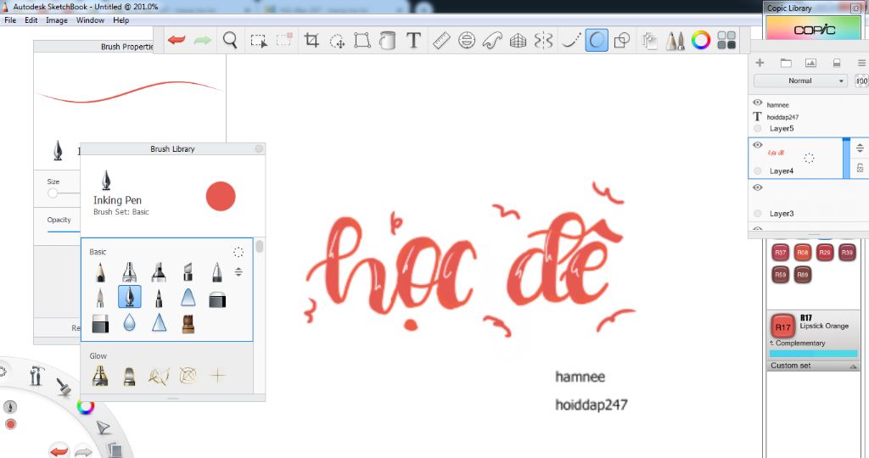869x458 pixels.
Task: Select the Paintbrush in Basic row two
Action: point(100,298)
